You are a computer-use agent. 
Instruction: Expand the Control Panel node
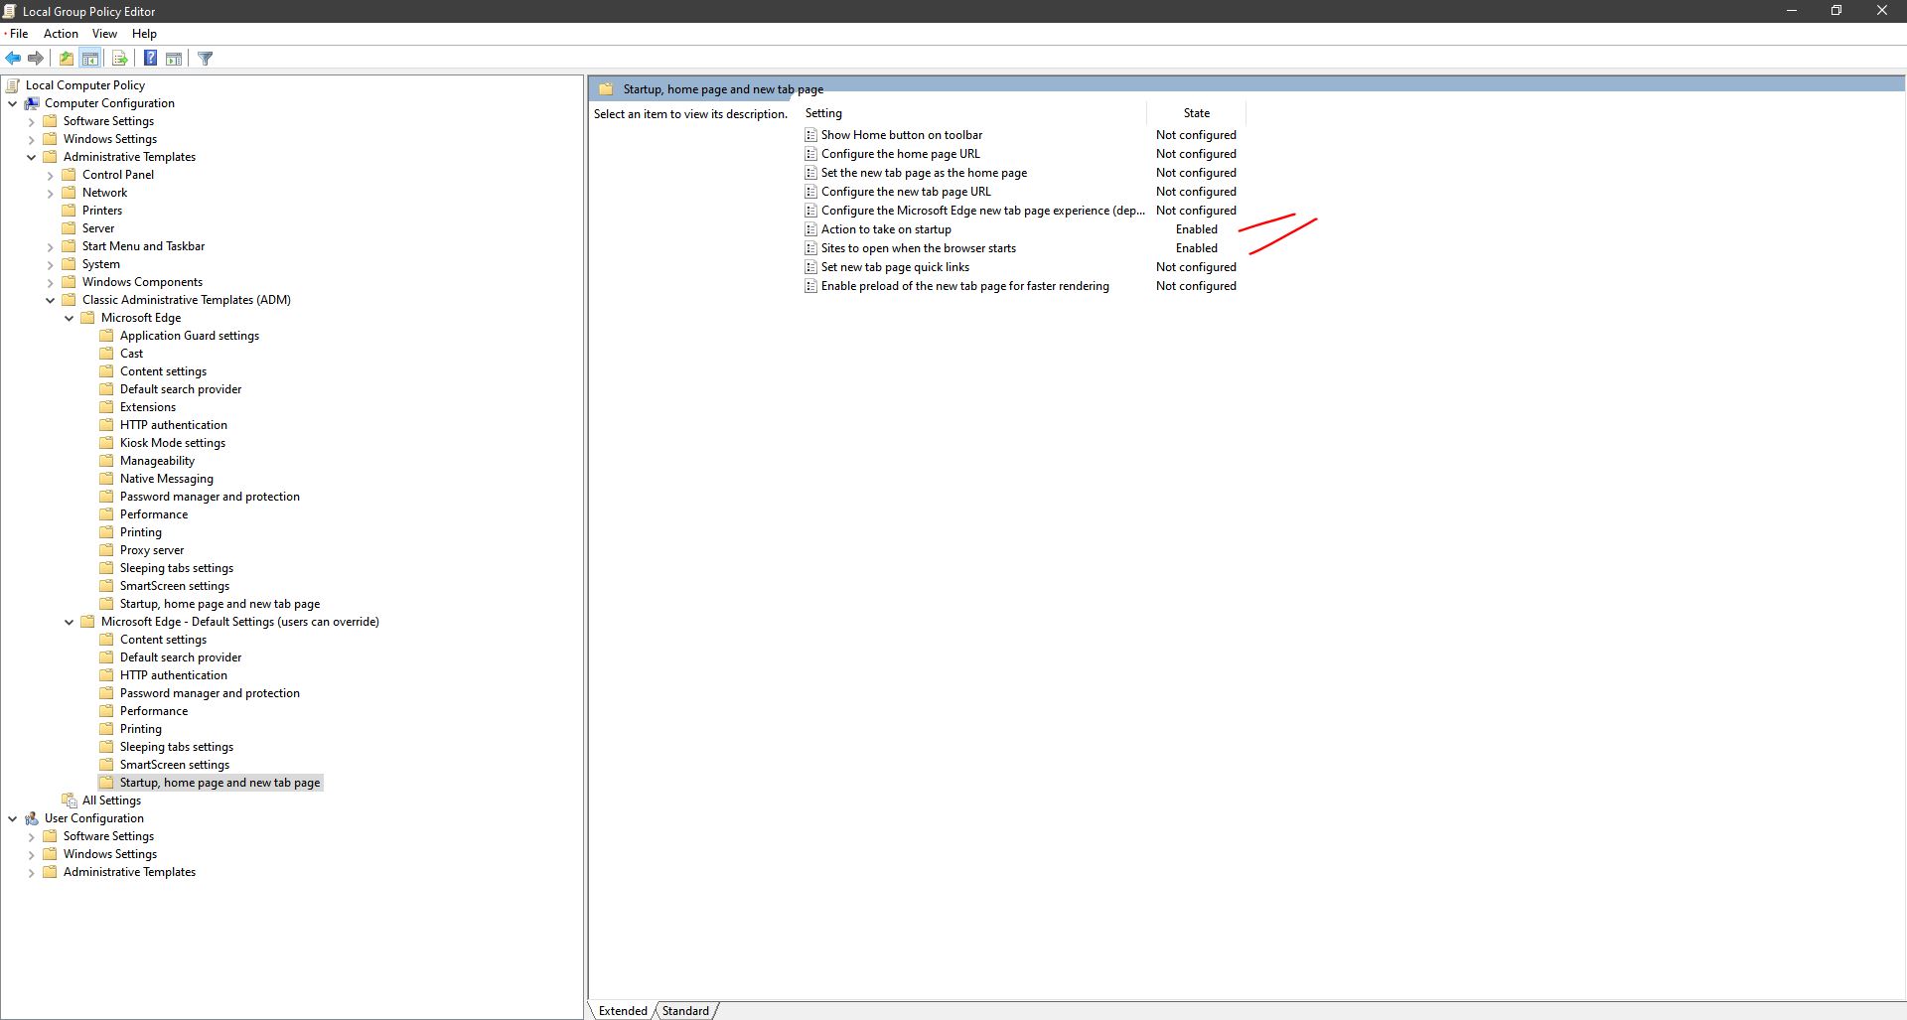coord(50,175)
